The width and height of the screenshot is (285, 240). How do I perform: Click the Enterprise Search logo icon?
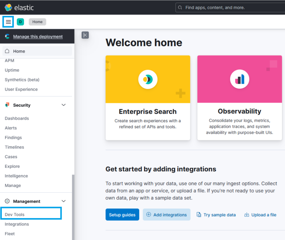(x=148, y=79)
